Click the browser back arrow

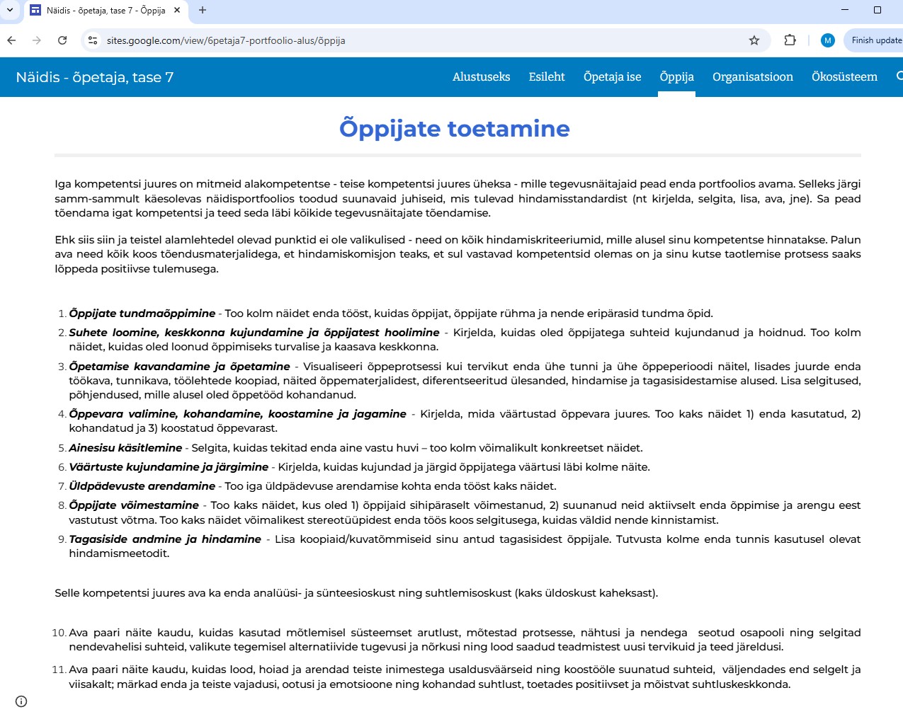11,40
